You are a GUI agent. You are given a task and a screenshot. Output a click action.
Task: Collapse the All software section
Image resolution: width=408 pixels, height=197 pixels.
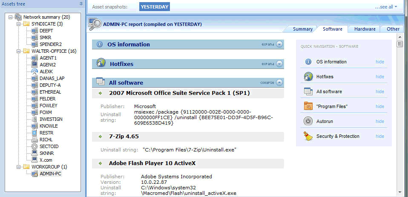point(279,83)
